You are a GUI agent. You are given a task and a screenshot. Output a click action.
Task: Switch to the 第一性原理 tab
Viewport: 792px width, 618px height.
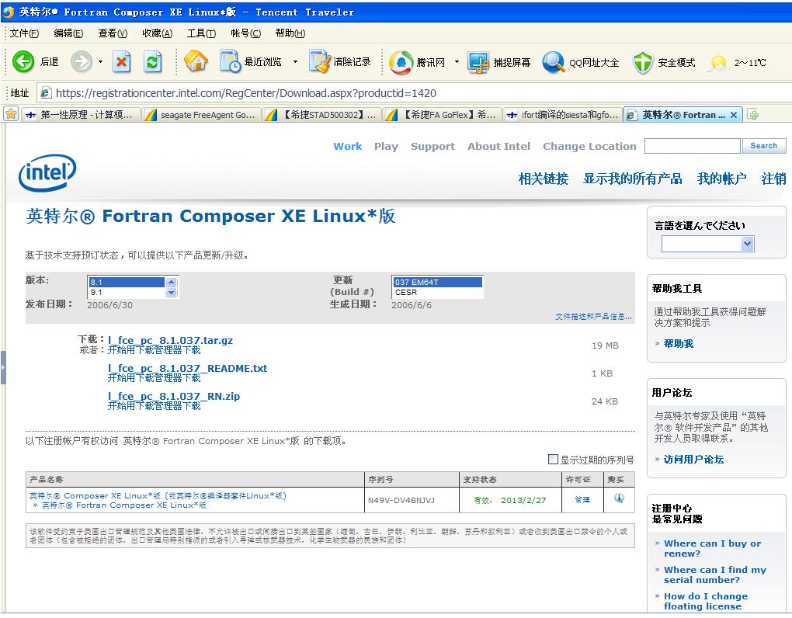coord(80,115)
